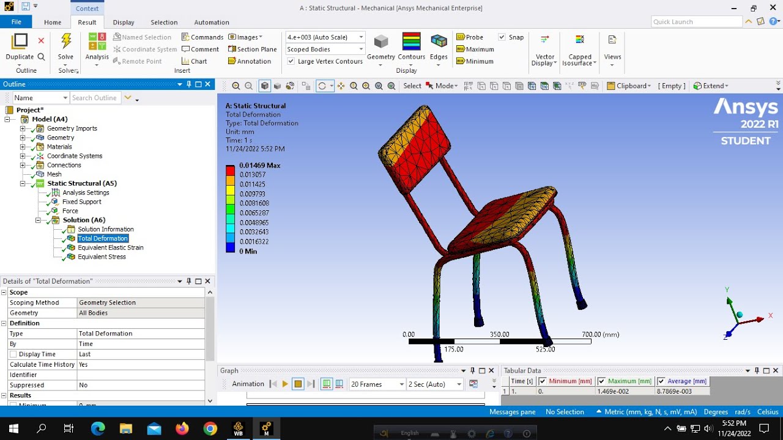Uncheck the Average [mm] column checkbox
This screenshot has height=440, width=783.
661,381
